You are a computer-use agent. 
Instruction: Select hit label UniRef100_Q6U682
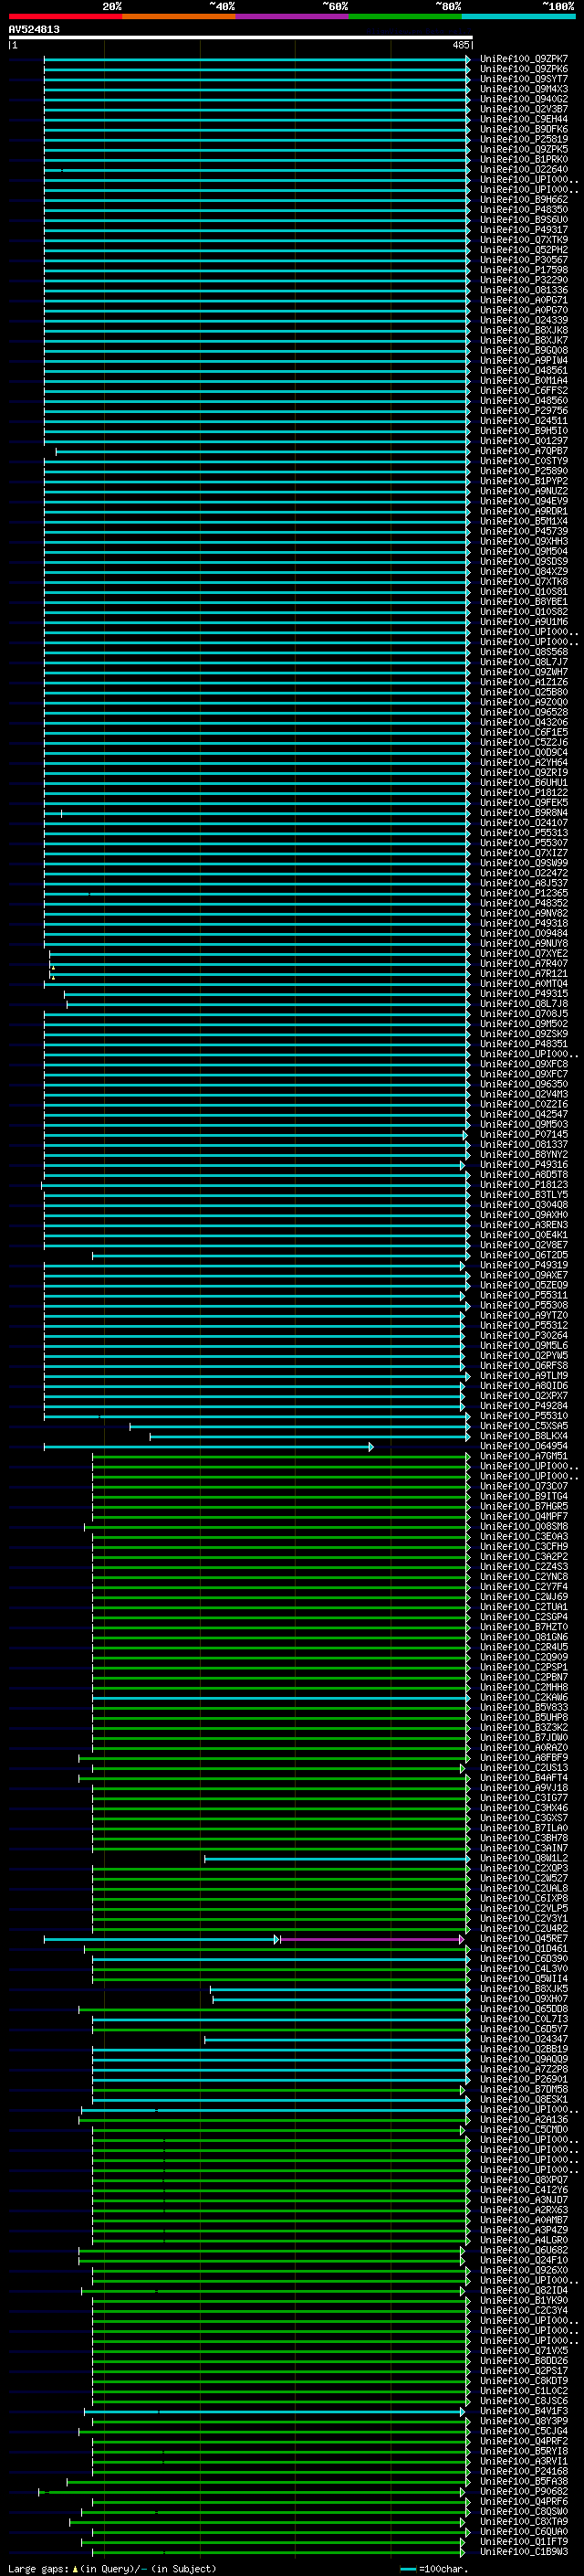click(x=524, y=2250)
